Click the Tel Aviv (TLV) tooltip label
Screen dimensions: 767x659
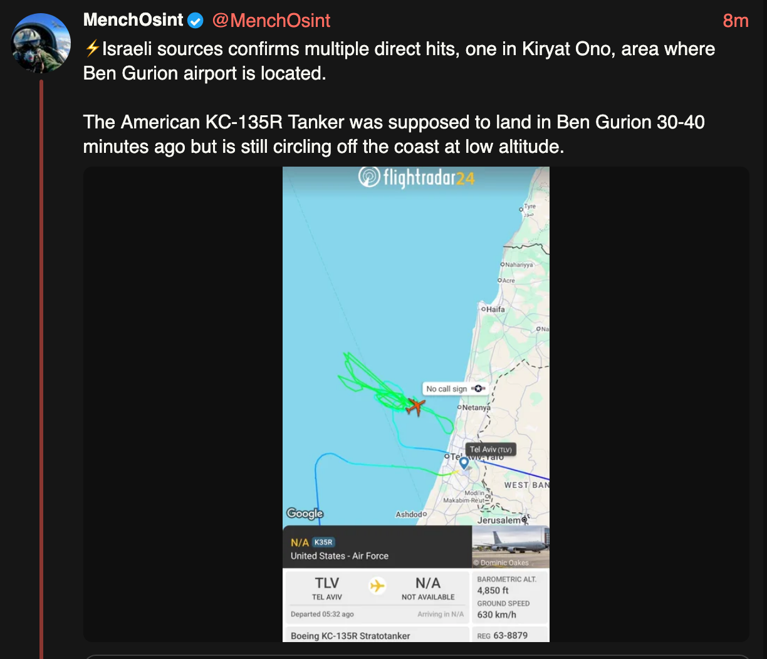pos(491,449)
